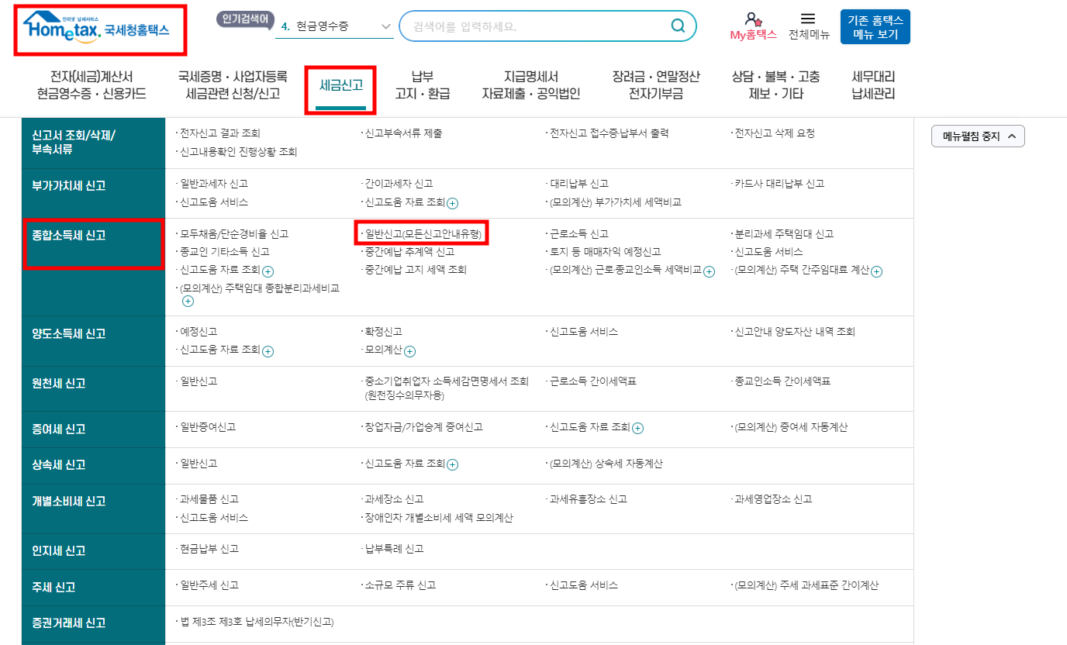Screen dimensions: 1067x645
Task: Open 분리과세 주택임대 신고 link
Action: tap(783, 233)
